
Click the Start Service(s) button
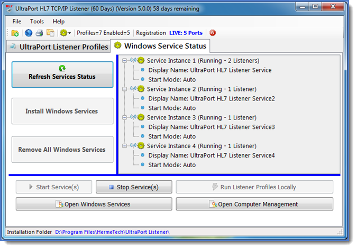coord(54,187)
